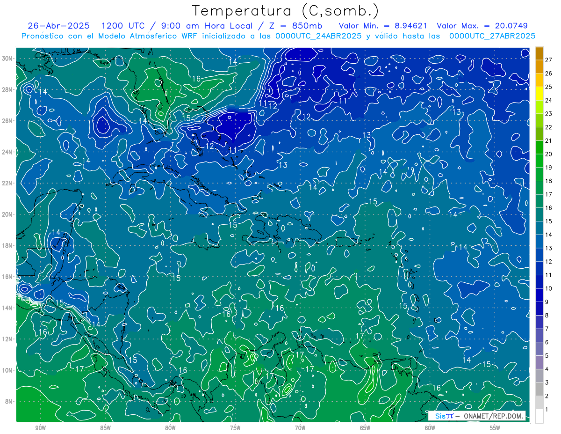Click the "0000UTC_24ABR2025" initialization timestamp

pyautogui.click(x=318, y=36)
